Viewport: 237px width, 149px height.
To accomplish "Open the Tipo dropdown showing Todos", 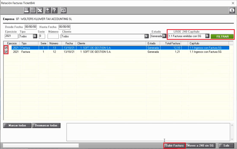I will (x=35, y=36).
